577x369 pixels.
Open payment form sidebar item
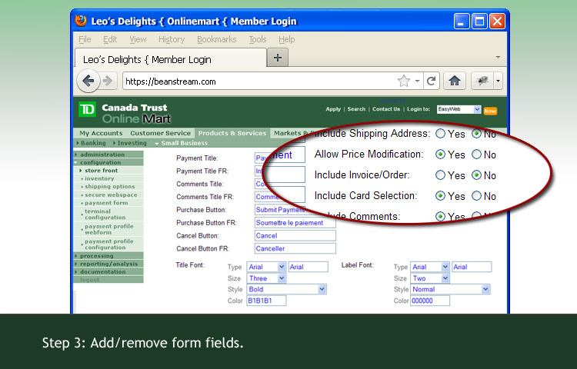[106, 203]
